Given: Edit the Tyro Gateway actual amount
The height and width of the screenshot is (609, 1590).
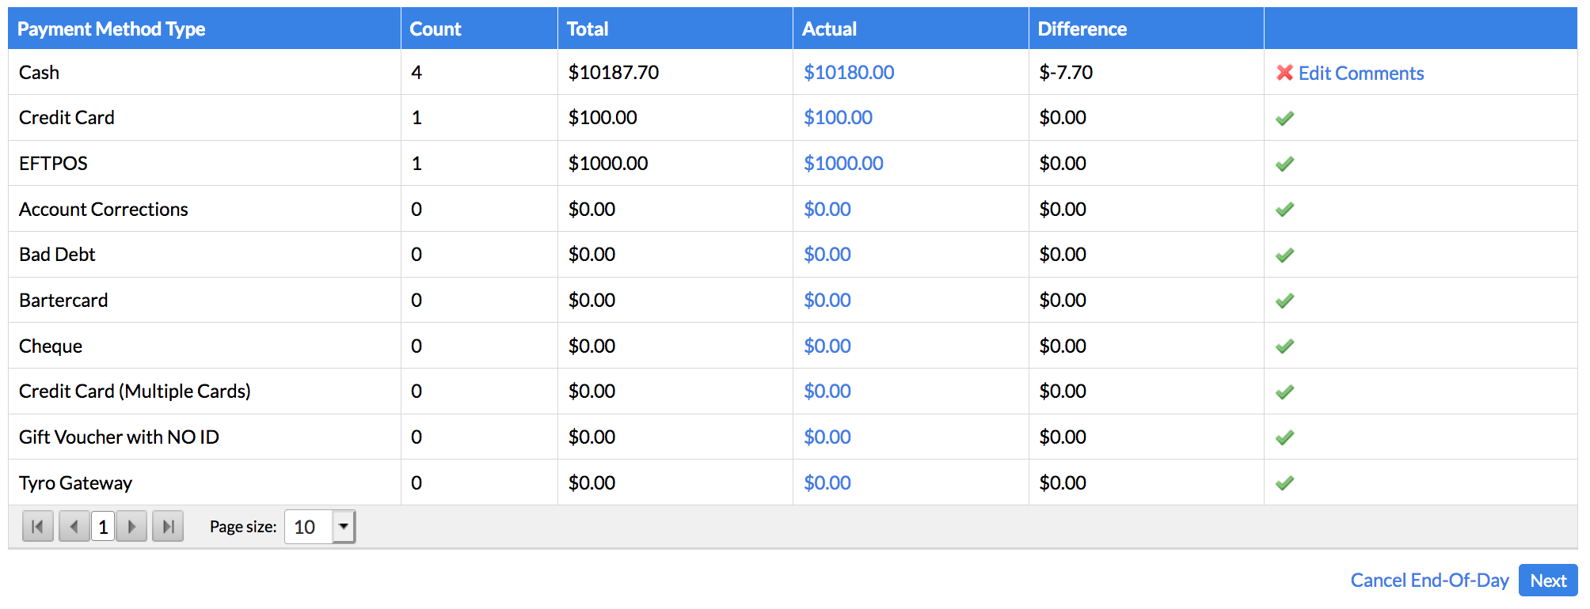Looking at the screenshot, I should point(827,483).
